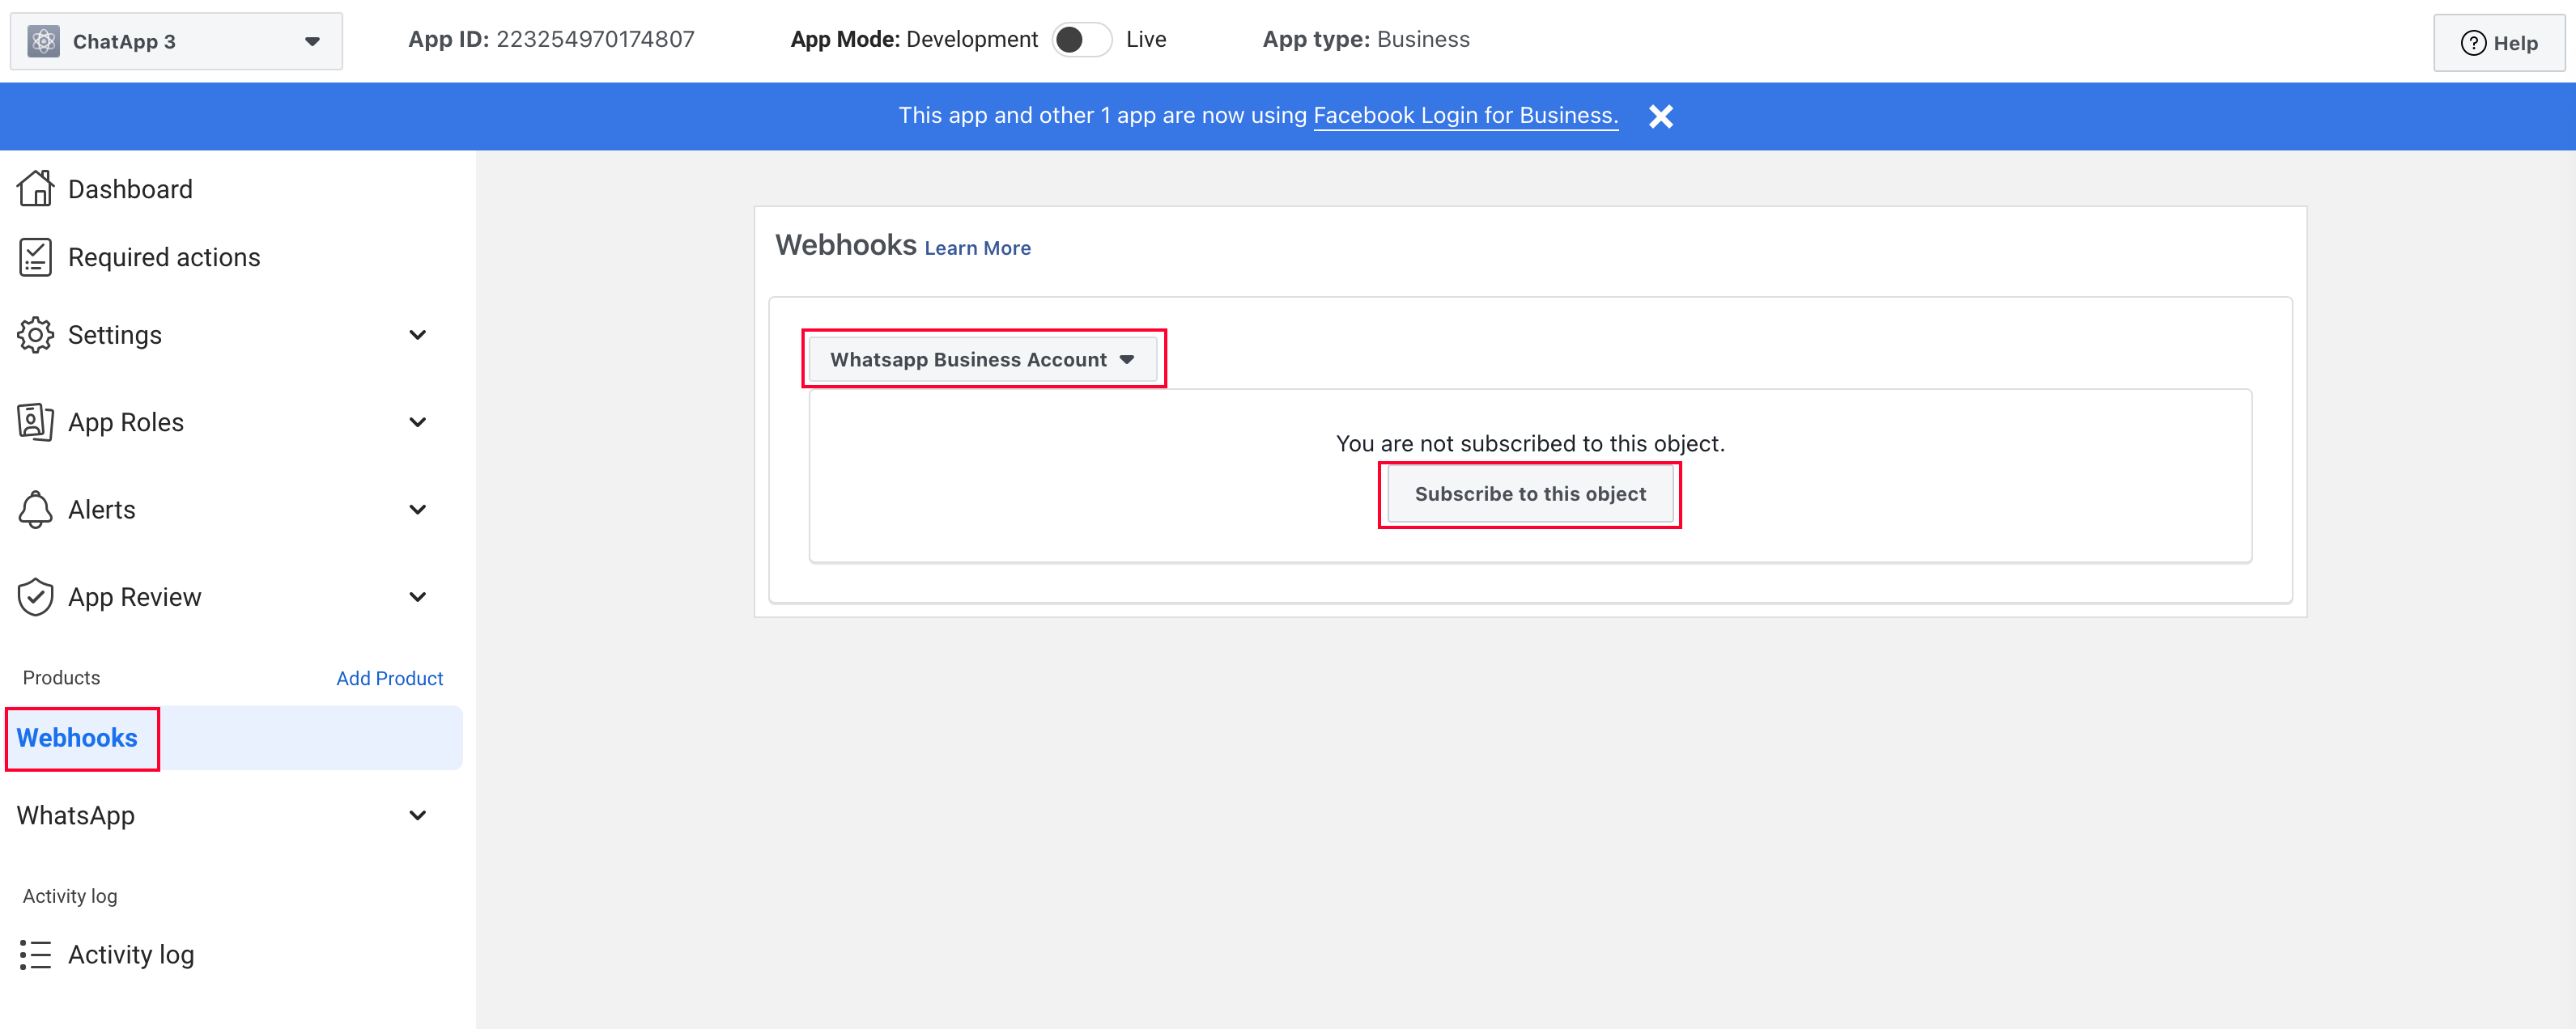The height and width of the screenshot is (1029, 2576).
Task: Click the ChatApp 3 app icon
Action: [43, 41]
